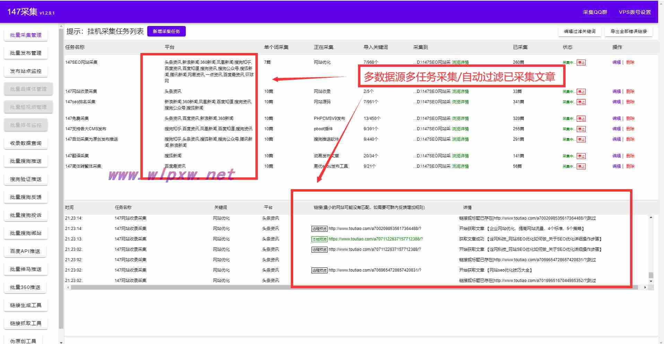Delete the 147简体转繁体采集 task

pos(630,166)
